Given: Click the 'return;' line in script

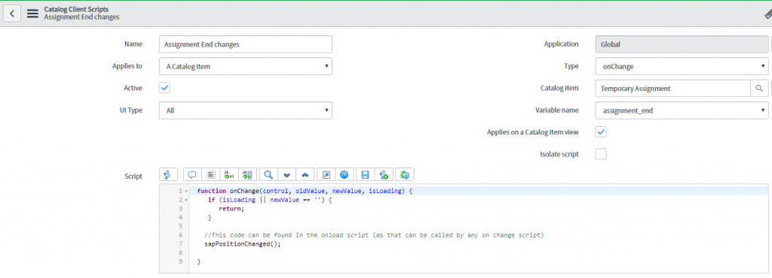Looking at the screenshot, I should (231, 208).
